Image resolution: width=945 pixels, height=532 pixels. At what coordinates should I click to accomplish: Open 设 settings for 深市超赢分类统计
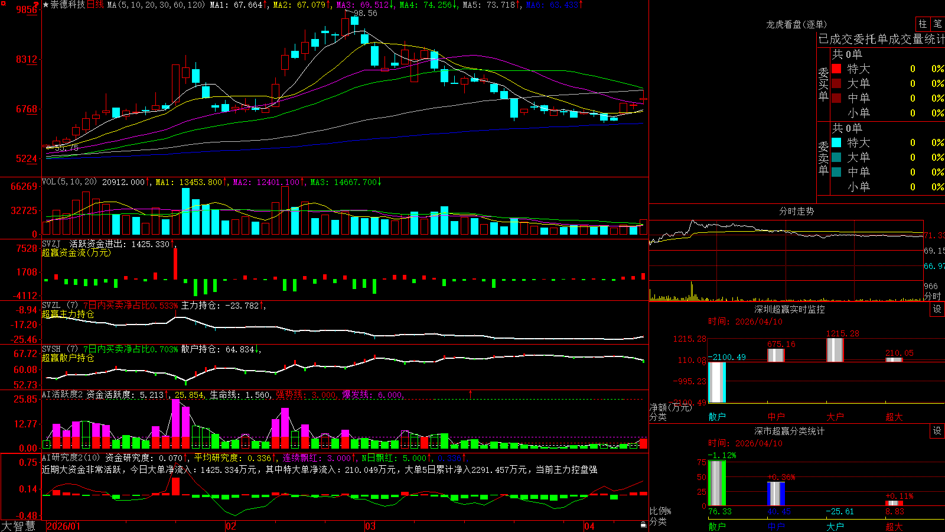pos(937,431)
